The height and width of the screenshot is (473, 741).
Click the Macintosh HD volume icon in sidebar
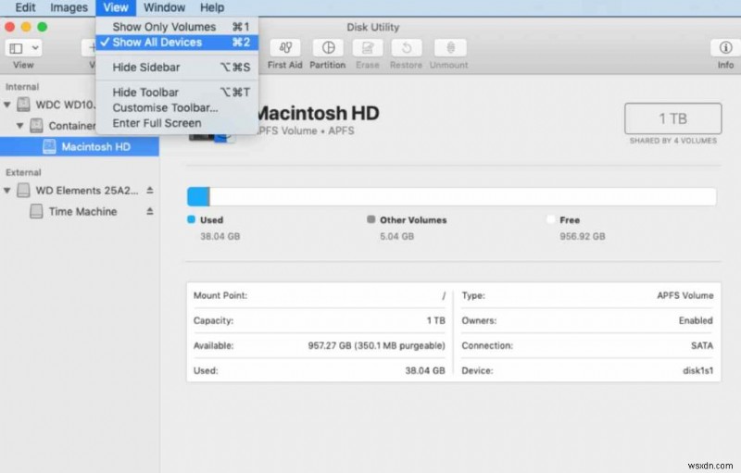49,147
